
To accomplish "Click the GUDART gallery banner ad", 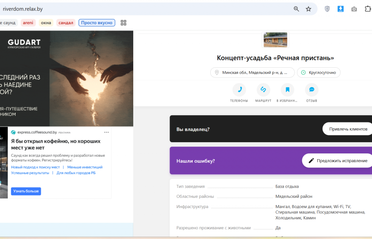I will (66, 78).
